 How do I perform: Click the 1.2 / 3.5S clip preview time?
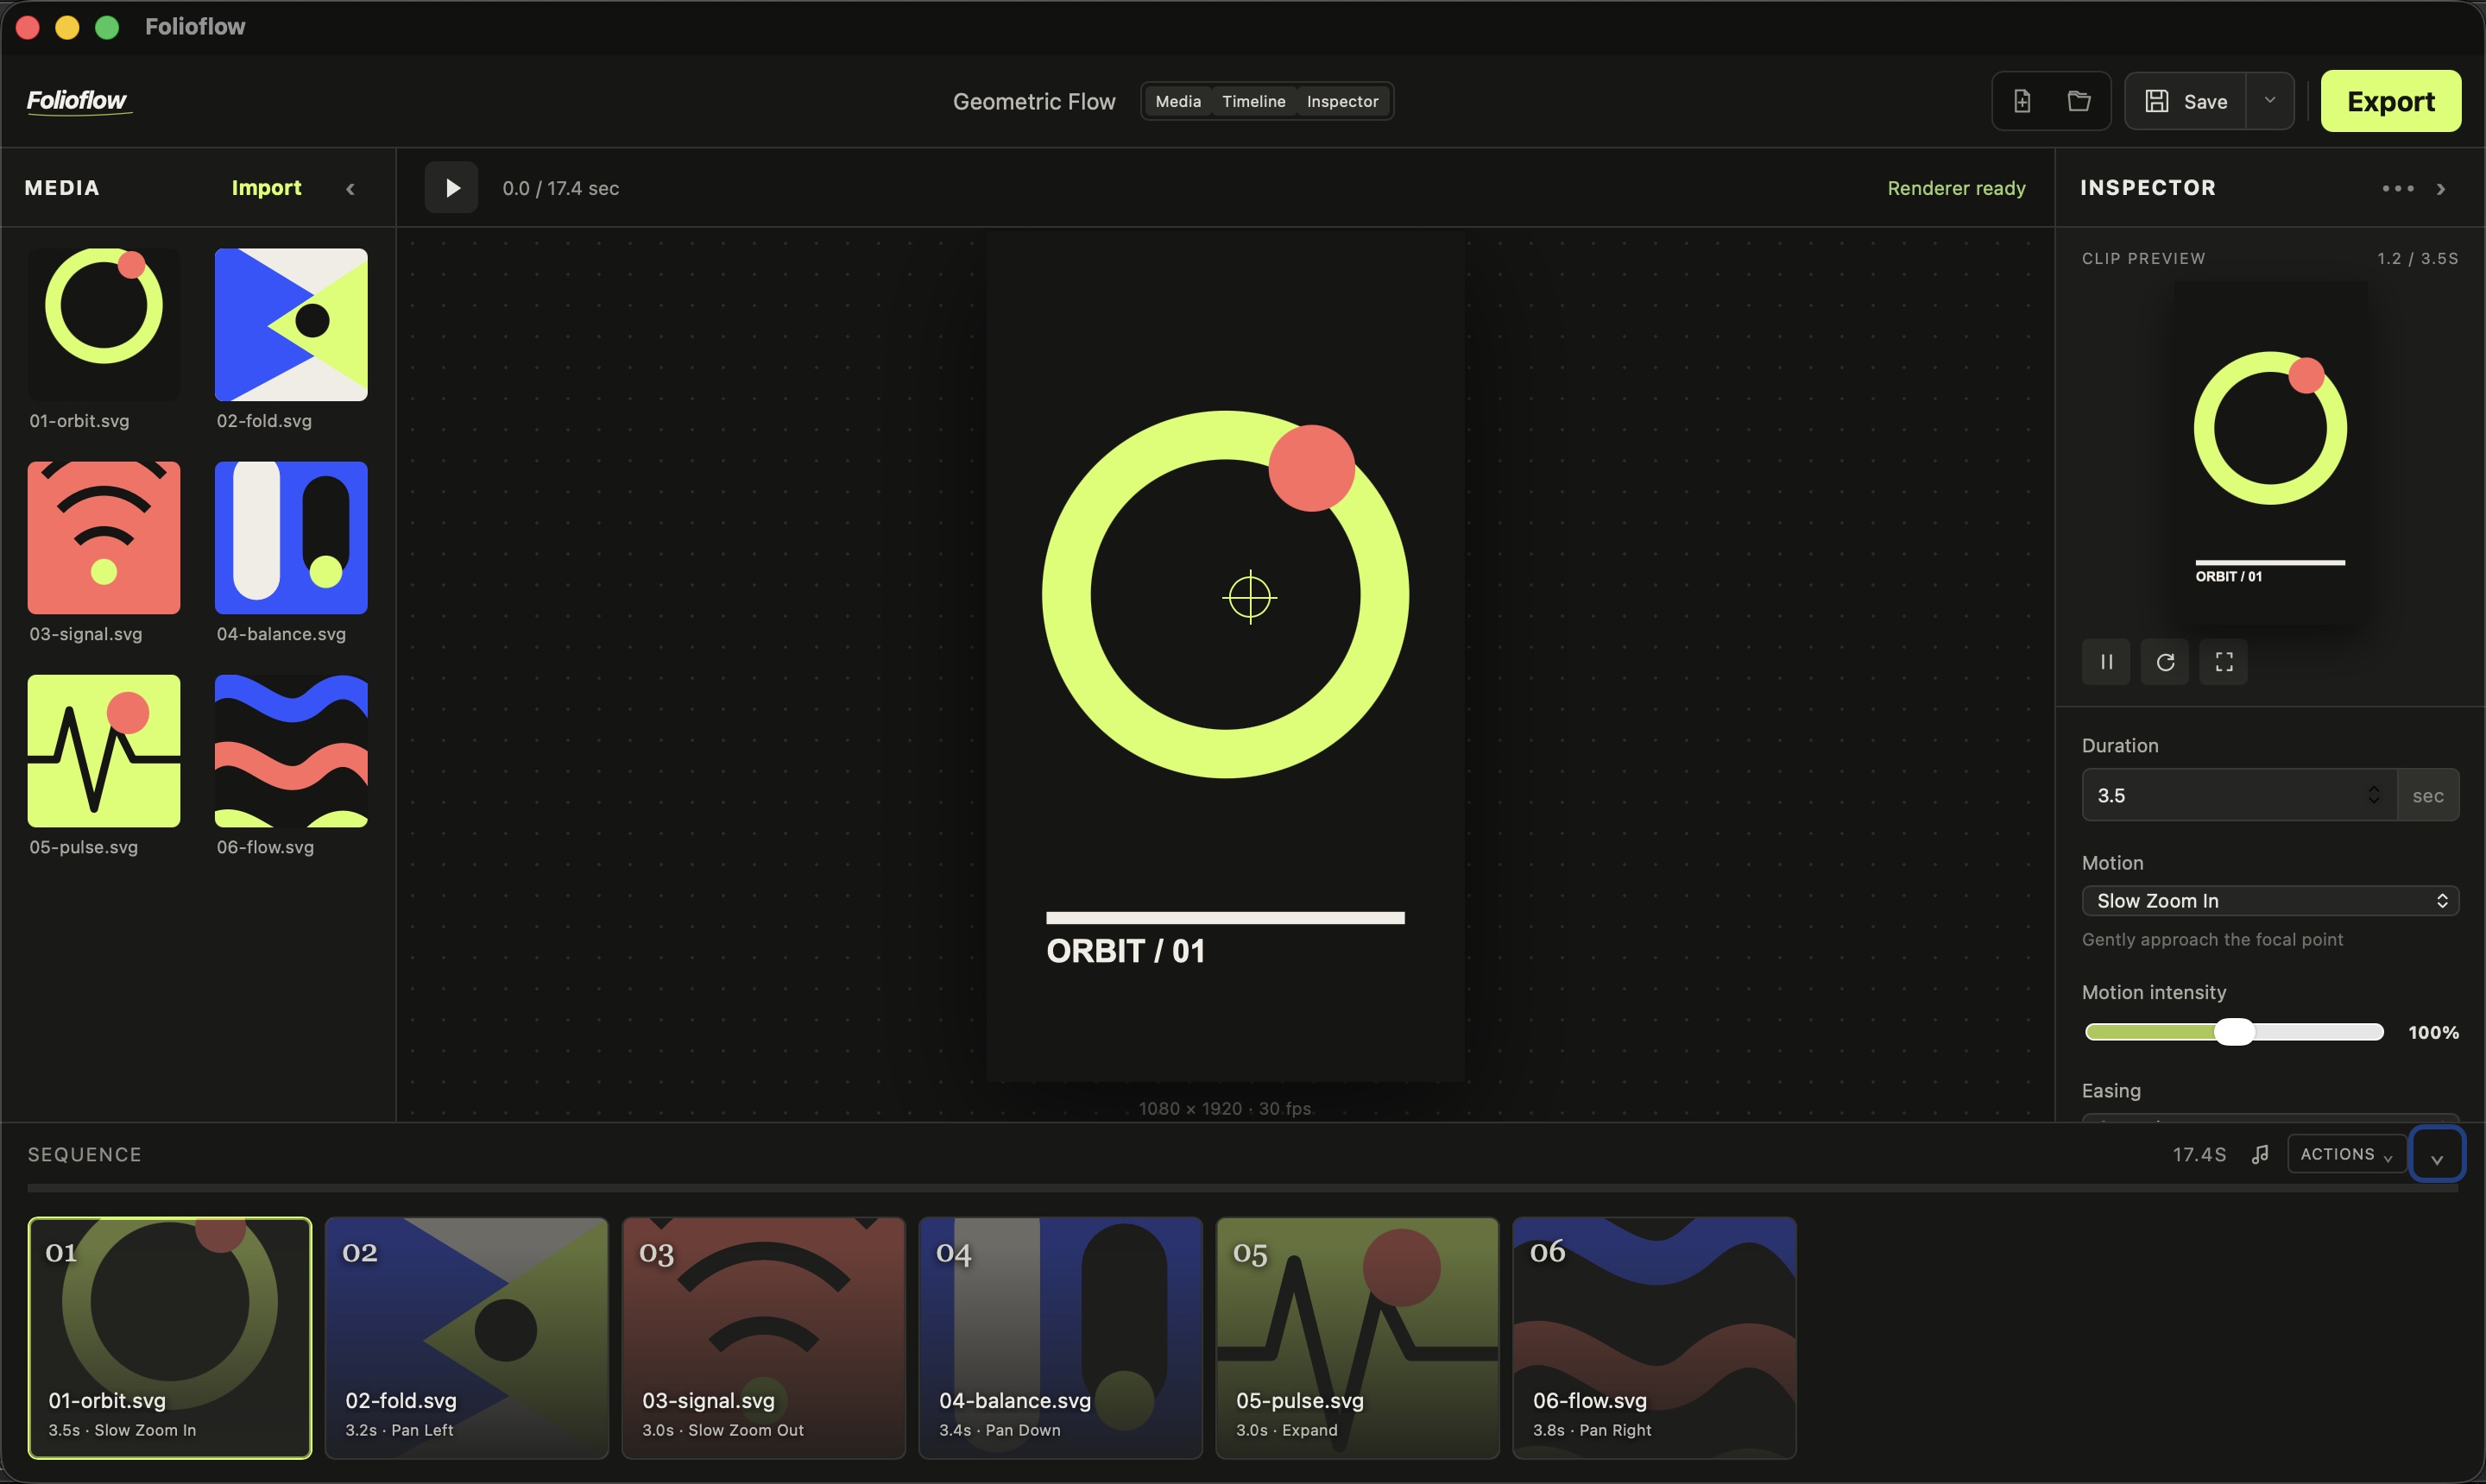pos(2418,258)
